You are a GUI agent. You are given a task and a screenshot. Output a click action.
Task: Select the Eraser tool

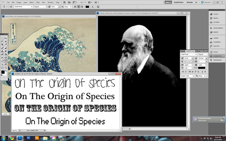click(x=2, y=54)
